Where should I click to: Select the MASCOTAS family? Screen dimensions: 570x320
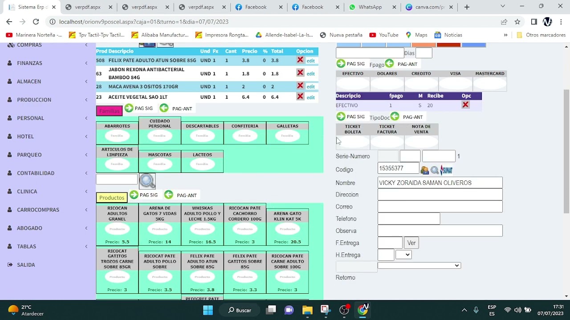160,161
